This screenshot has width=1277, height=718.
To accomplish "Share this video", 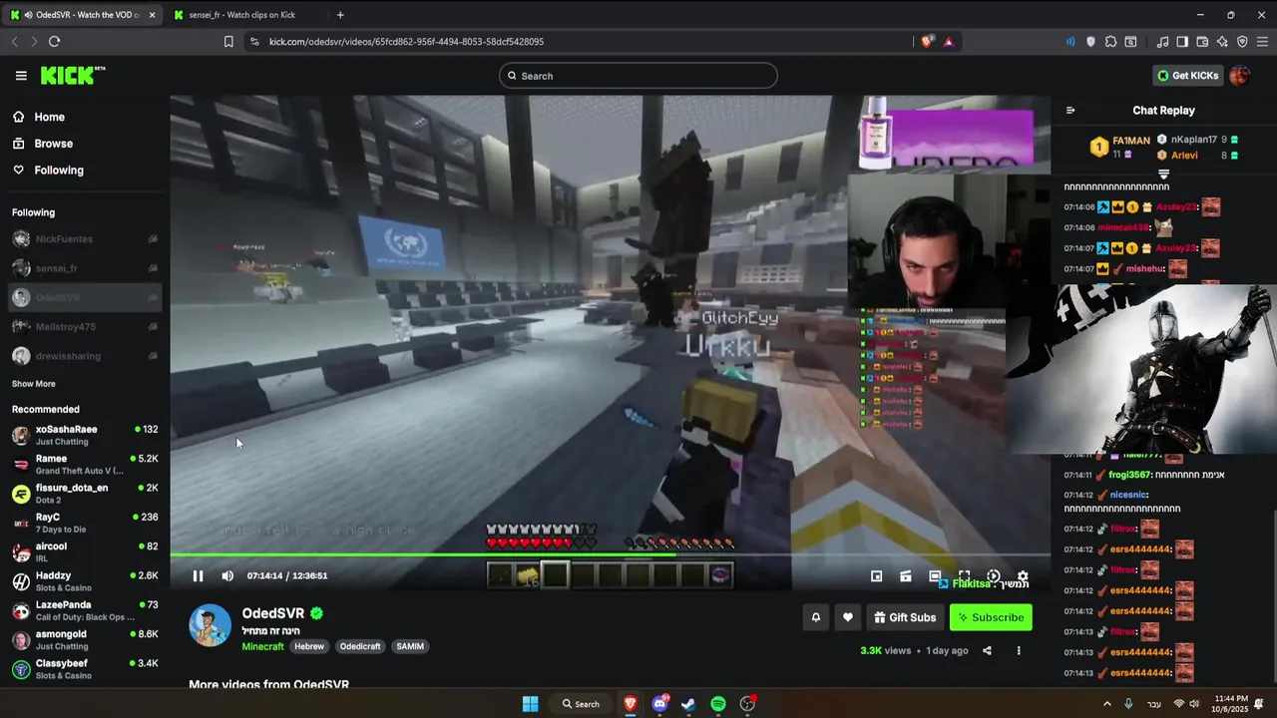I will [x=987, y=650].
